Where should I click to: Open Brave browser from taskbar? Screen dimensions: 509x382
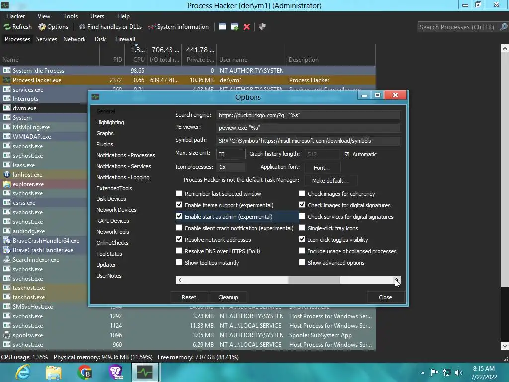pyautogui.click(x=115, y=372)
